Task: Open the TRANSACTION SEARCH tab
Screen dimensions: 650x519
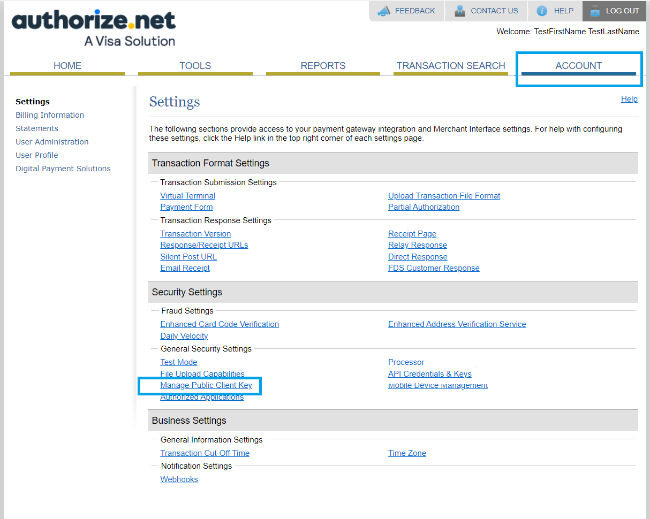Action: pyautogui.click(x=451, y=66)
